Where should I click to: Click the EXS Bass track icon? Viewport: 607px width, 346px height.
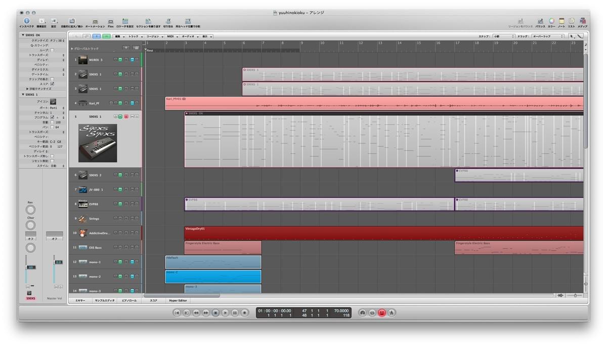tap(83, 247)
